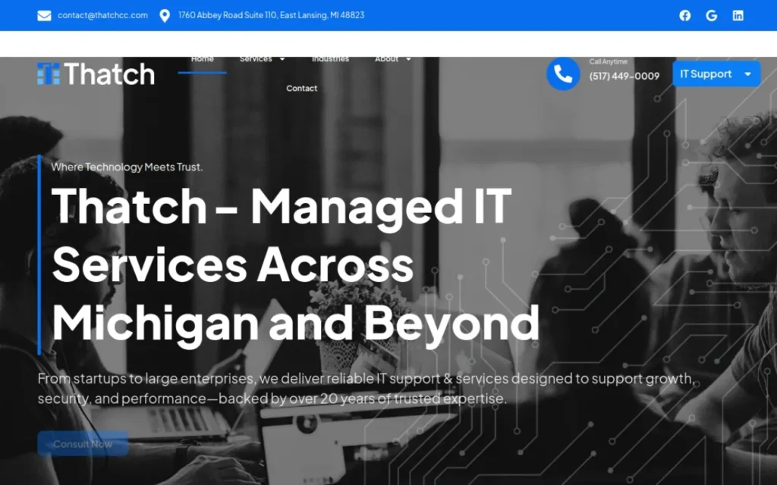Click the 'From startups to large enterprises' paragraph
The width and height of the screenshot is (777, 485).
(x=366, y=389)
